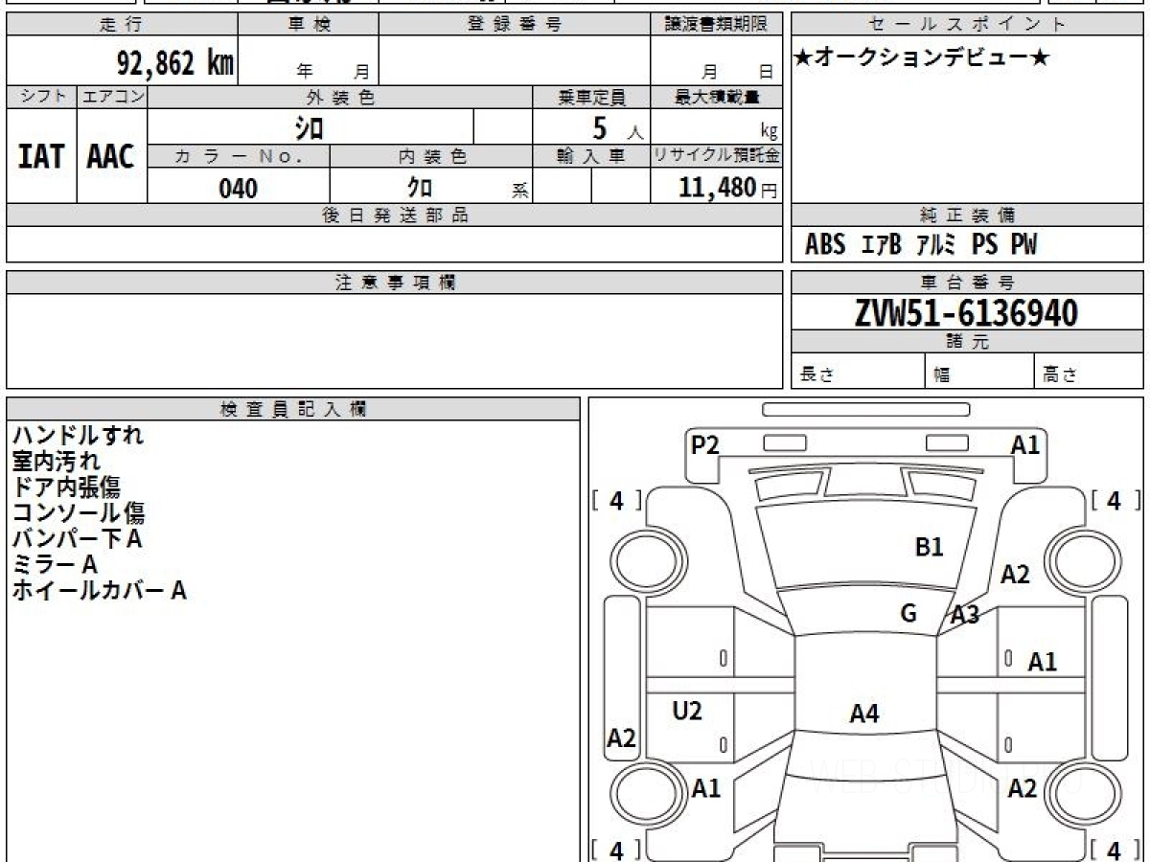Select chassis number ZVW51-6136940
Image resolution: width=1150 pixels, height=862 pixels.
click(x=966, y=313)
